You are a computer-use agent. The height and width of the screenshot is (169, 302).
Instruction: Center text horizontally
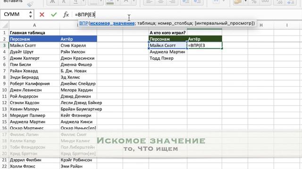tap(160, 2)
